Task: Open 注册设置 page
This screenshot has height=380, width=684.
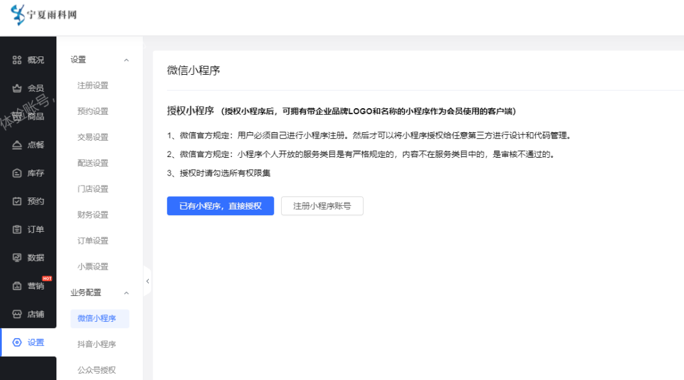Action: click(93, 85)
